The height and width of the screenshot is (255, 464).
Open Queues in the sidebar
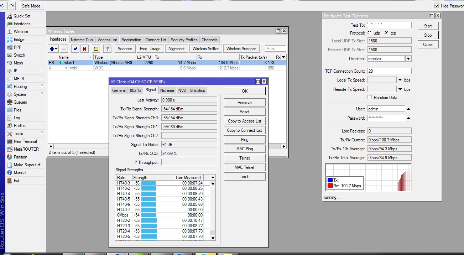(20, 102)
